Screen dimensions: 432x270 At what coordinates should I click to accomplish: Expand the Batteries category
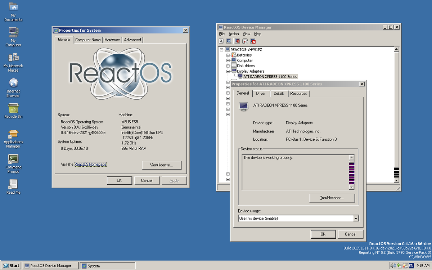coord(228,55)
